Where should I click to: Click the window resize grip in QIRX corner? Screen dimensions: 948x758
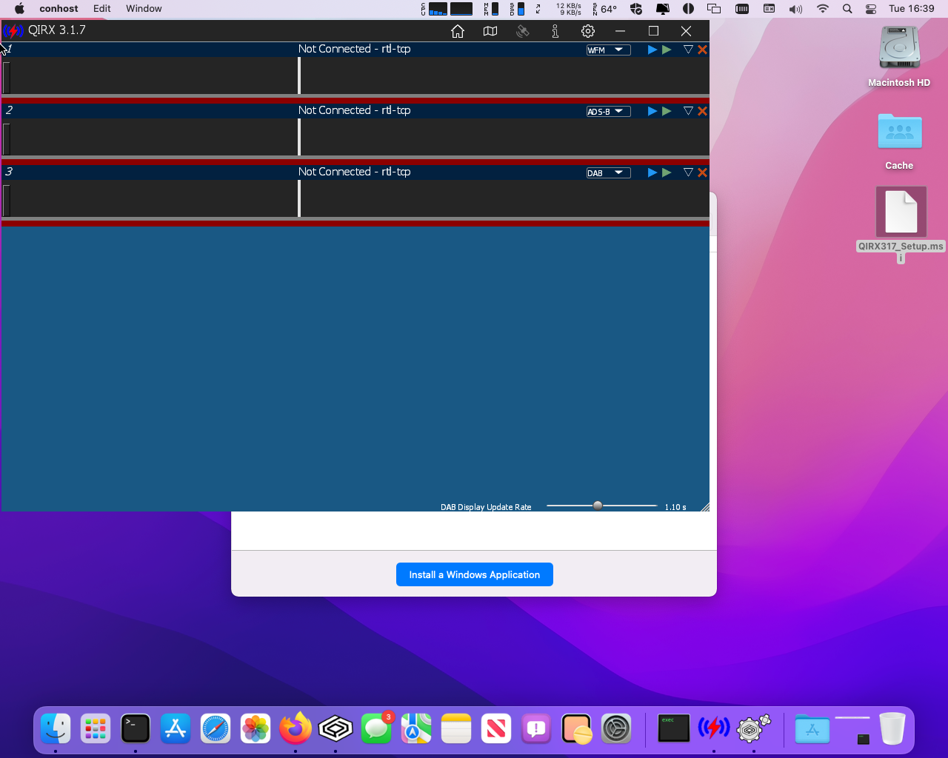[704, 506]
